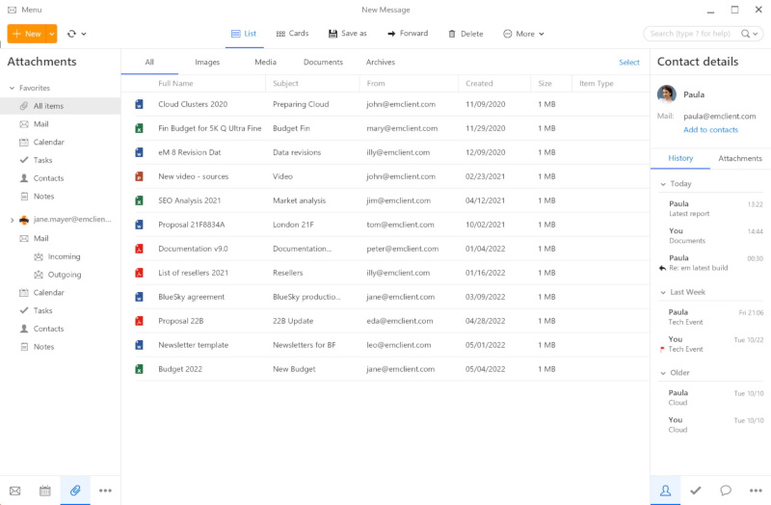Click Excel icon for Budget 2022
Screen dimensions: 771x505
pyautogui.click(x=139, y=369)
